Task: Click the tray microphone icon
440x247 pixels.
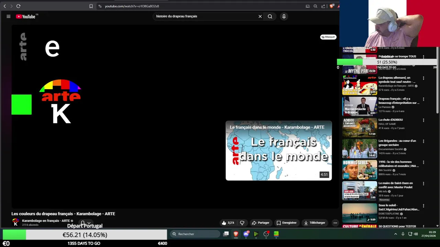Action: (403, 234)
